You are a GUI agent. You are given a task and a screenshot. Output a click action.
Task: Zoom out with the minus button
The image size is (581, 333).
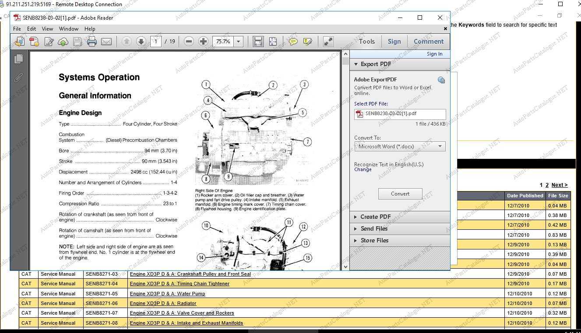click(189, 42)
